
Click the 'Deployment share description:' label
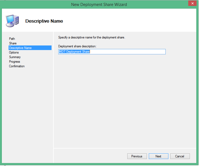[77, 46]
